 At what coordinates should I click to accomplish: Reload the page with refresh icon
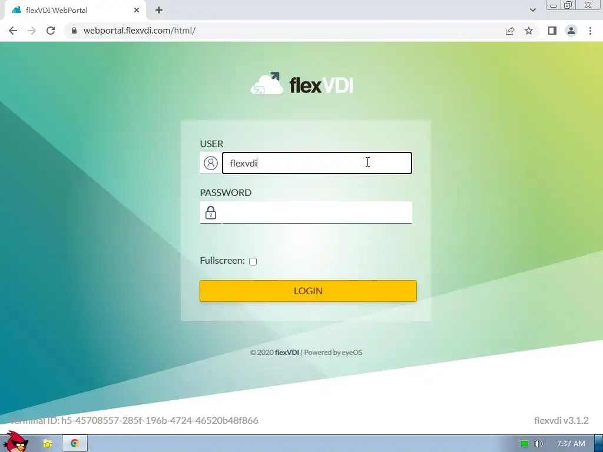51,31
